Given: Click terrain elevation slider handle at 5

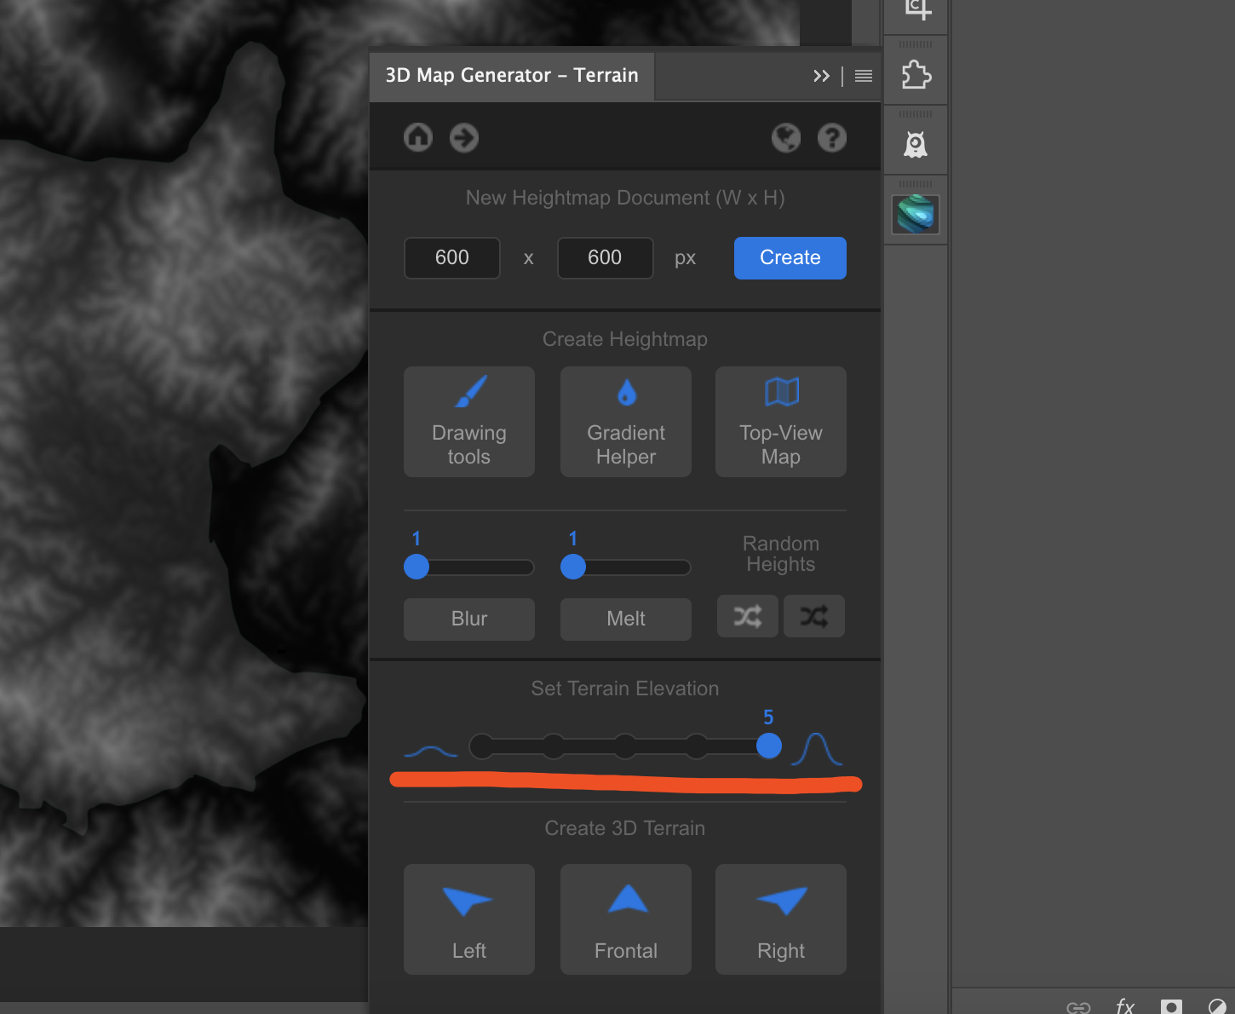Looking at the screenshot, I should 769,746.
